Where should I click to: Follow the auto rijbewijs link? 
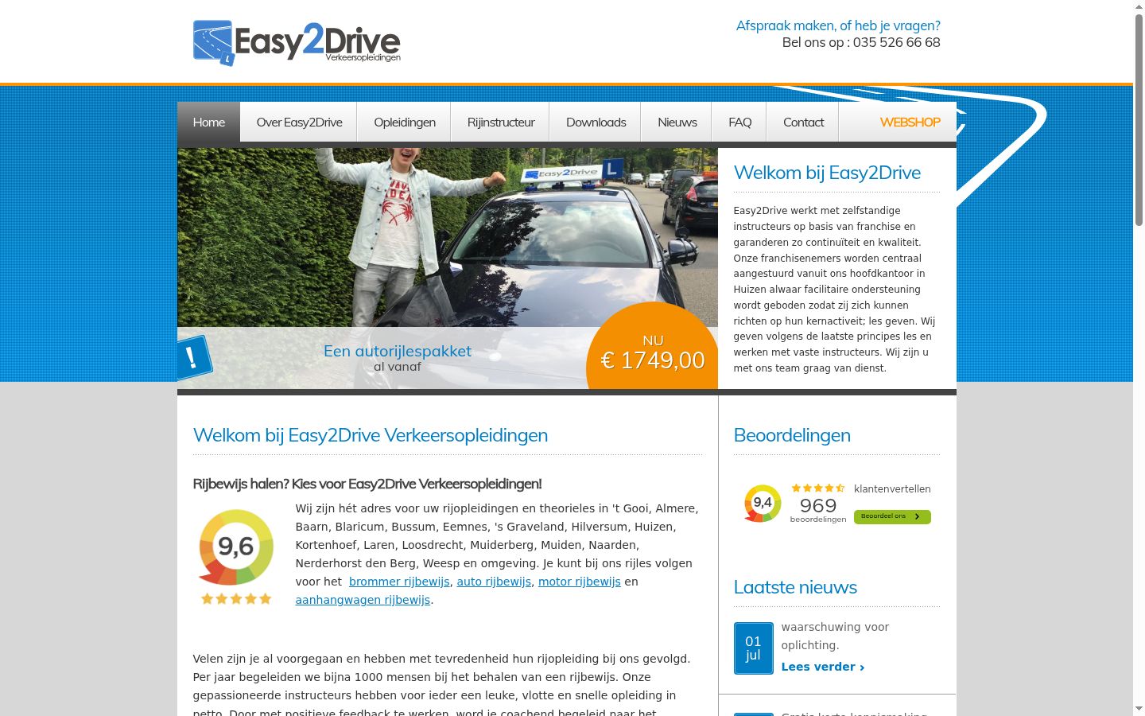tap(494, 582)
